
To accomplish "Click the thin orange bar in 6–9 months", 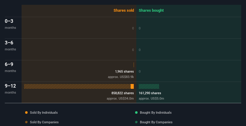I will click(134, 65).
